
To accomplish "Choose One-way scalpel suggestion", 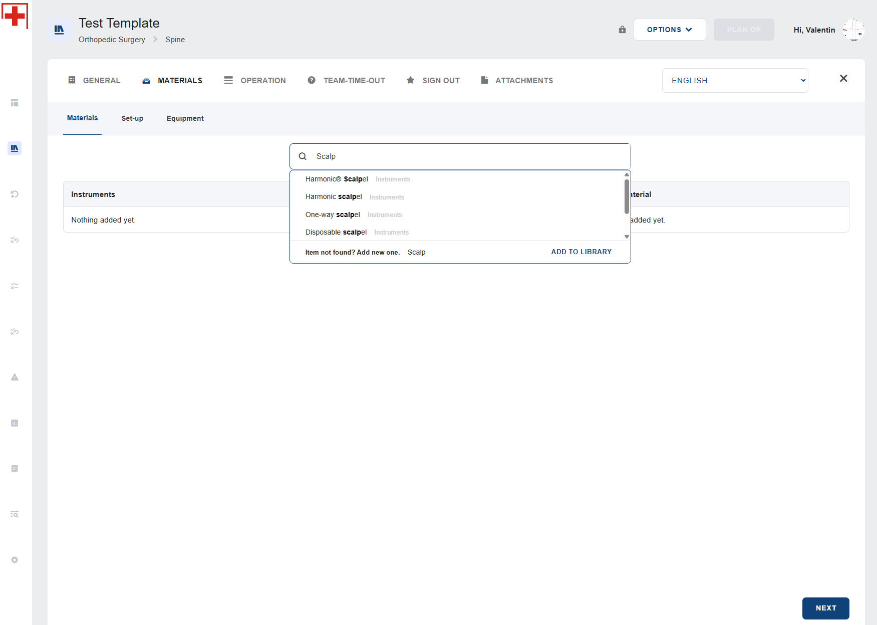I will tap(457, 215).
